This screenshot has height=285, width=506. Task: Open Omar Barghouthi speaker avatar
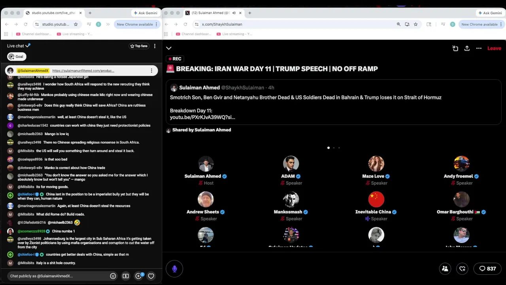tap(461, 199)
